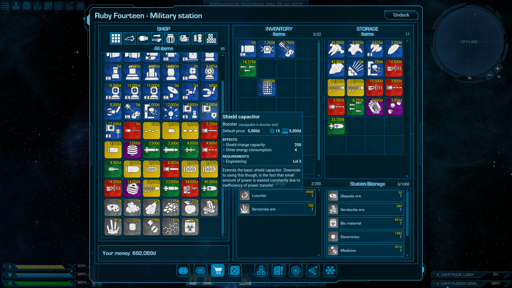Select the skills tree icon in bottom toolbar
The width and height of the screenshot is (512, 288).
point(261,270)
